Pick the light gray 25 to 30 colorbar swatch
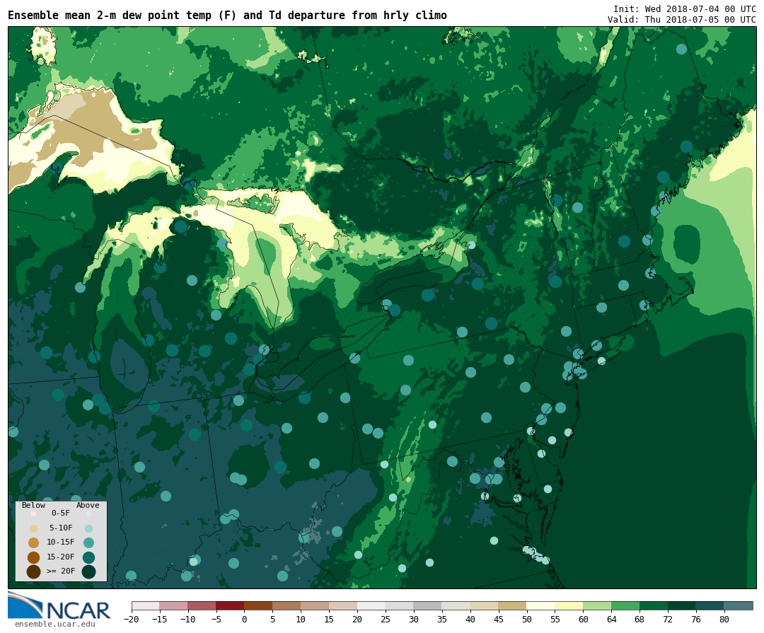This screenshot has height=633, width=764. (400, 605)
